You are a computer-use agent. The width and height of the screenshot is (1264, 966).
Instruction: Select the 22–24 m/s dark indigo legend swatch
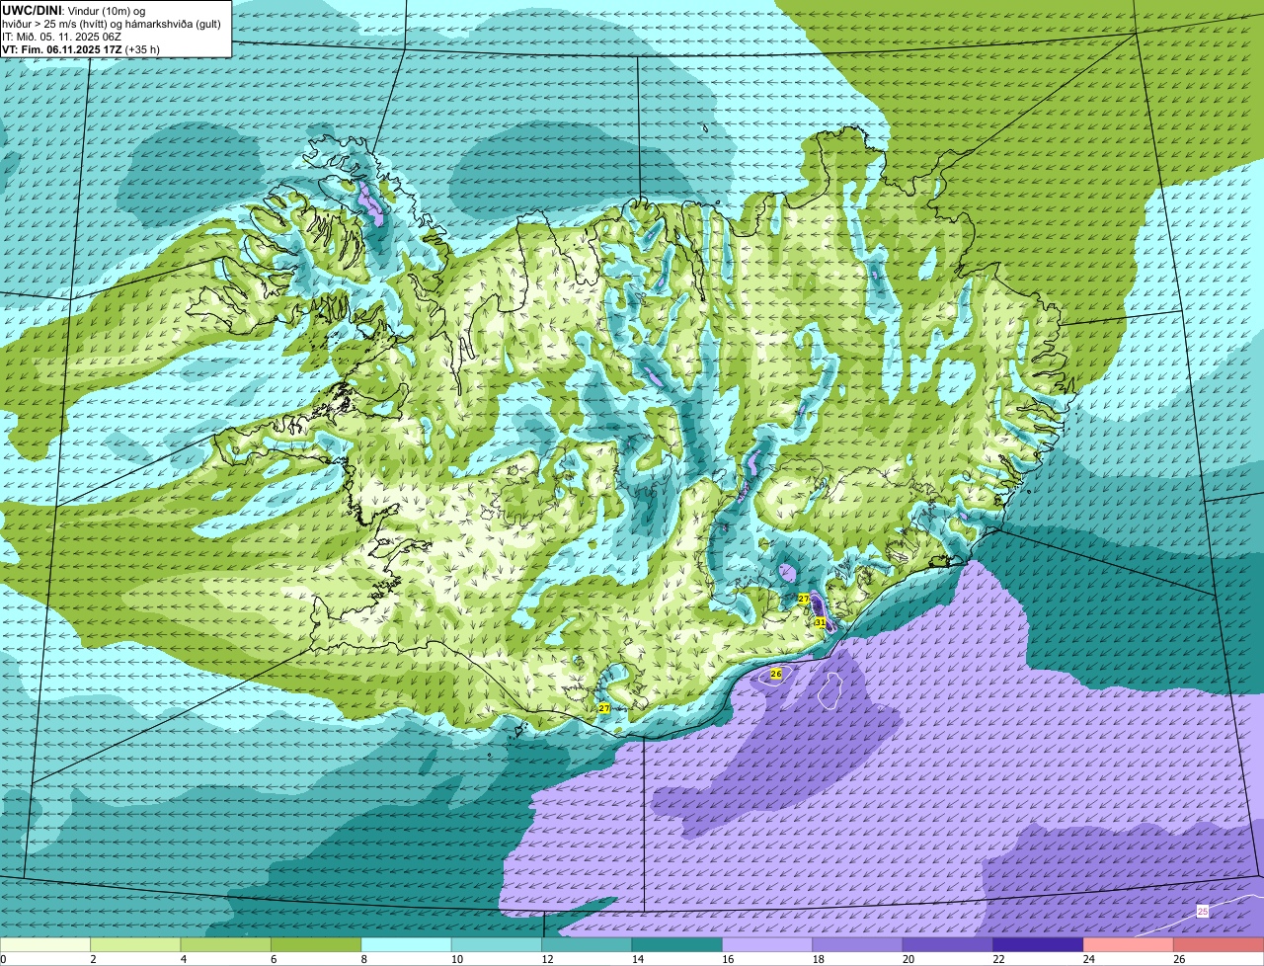[1039, 945]
